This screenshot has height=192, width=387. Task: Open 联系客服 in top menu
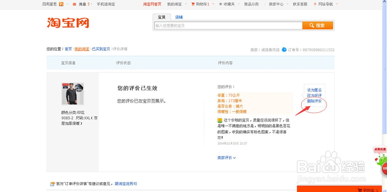pyautogui.click(x=300, y=4)
